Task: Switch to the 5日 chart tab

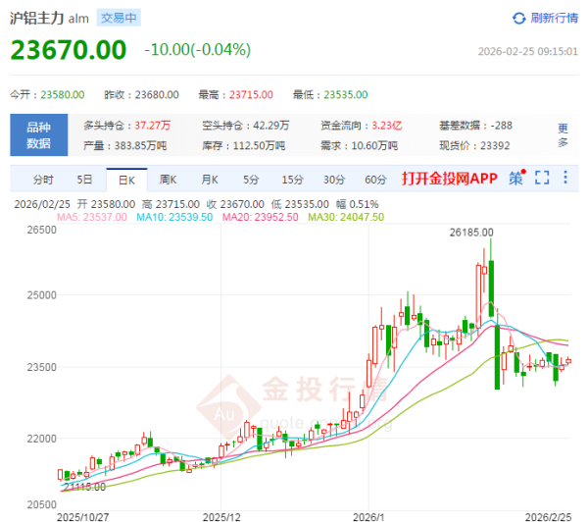Action: coord(84,180)
